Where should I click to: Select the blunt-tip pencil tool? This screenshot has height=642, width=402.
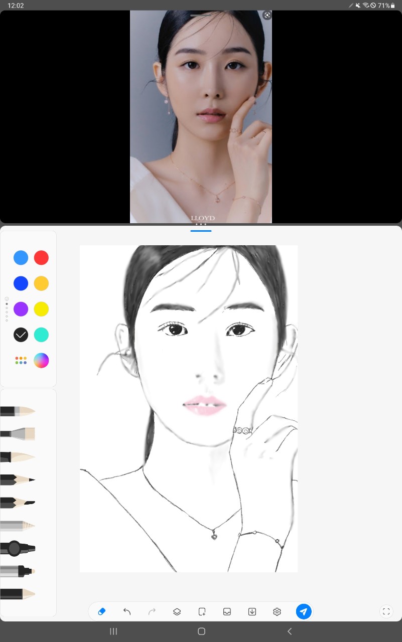18,502
